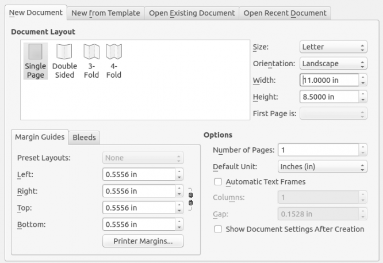Click the Height stepper arrows
Viewport: 383px width, 263px height.
362,97
